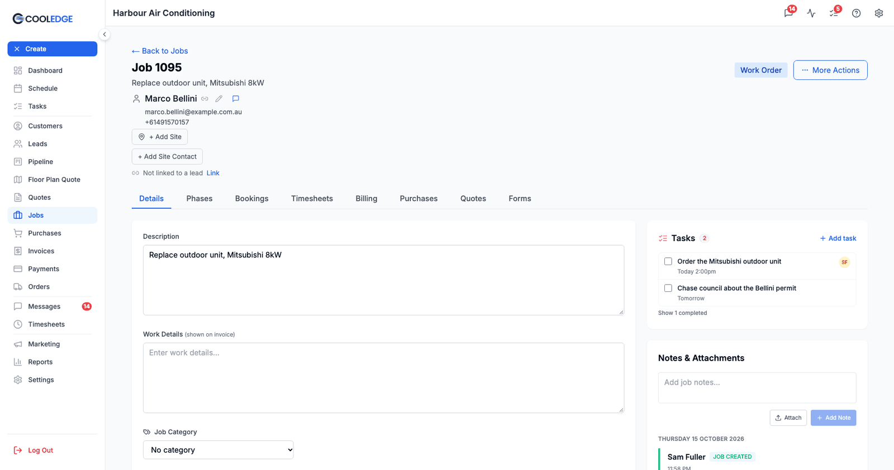Click the Create button

pos(53,49)
